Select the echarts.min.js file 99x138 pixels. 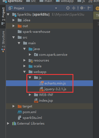(x=55, y=83)
